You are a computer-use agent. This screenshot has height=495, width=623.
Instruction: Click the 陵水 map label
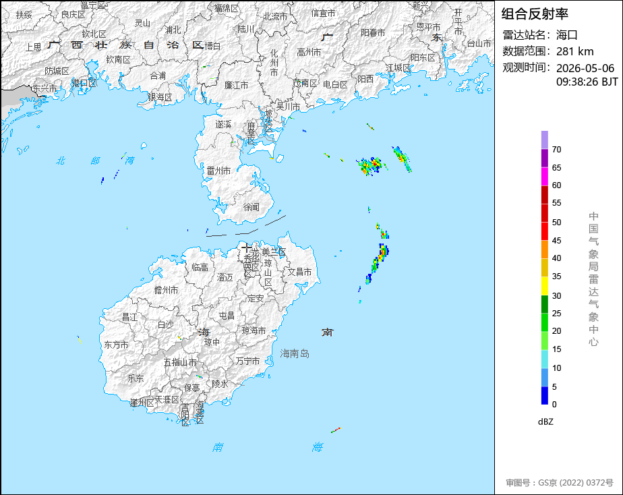[220, 384]
